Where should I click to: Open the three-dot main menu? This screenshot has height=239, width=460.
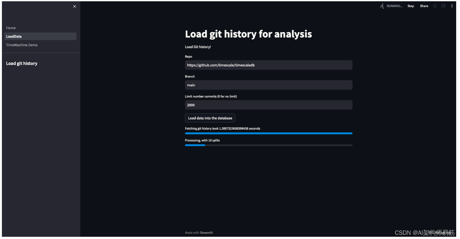[452, 6]
